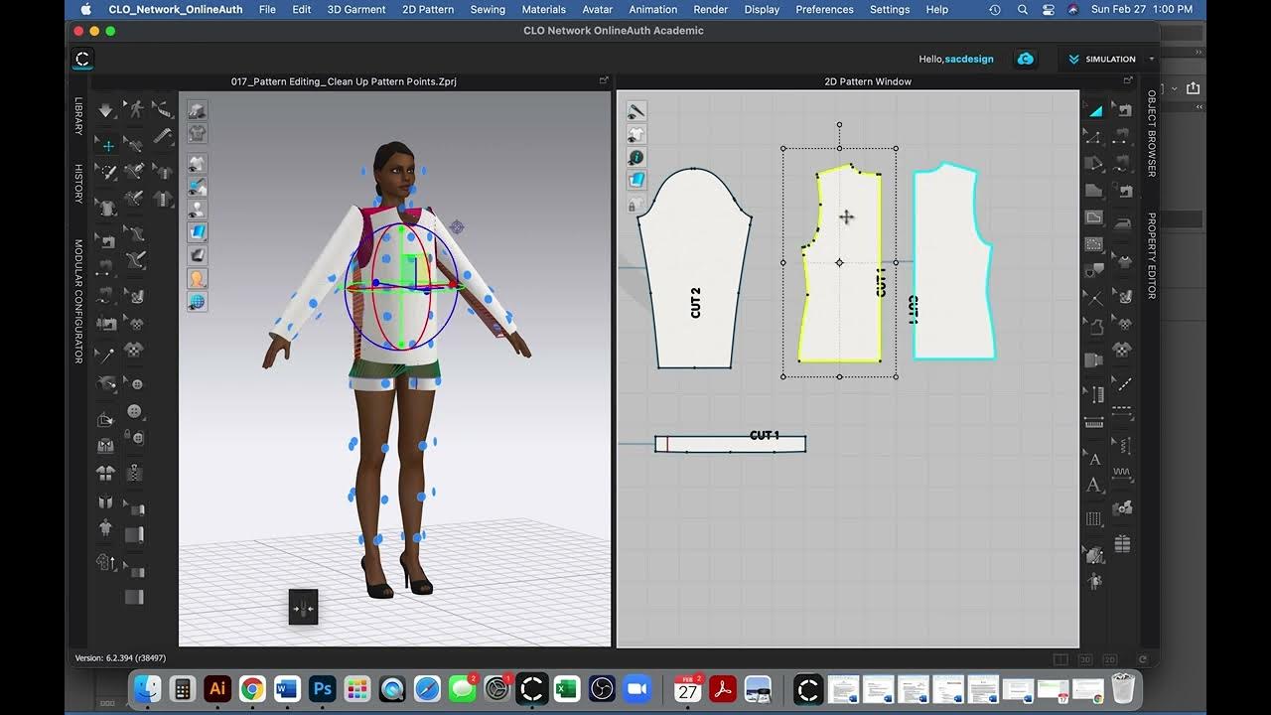
Task: Open the LIBRARY side tab
Action: pos(78,116)
